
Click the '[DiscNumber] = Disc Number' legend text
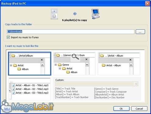109,98
